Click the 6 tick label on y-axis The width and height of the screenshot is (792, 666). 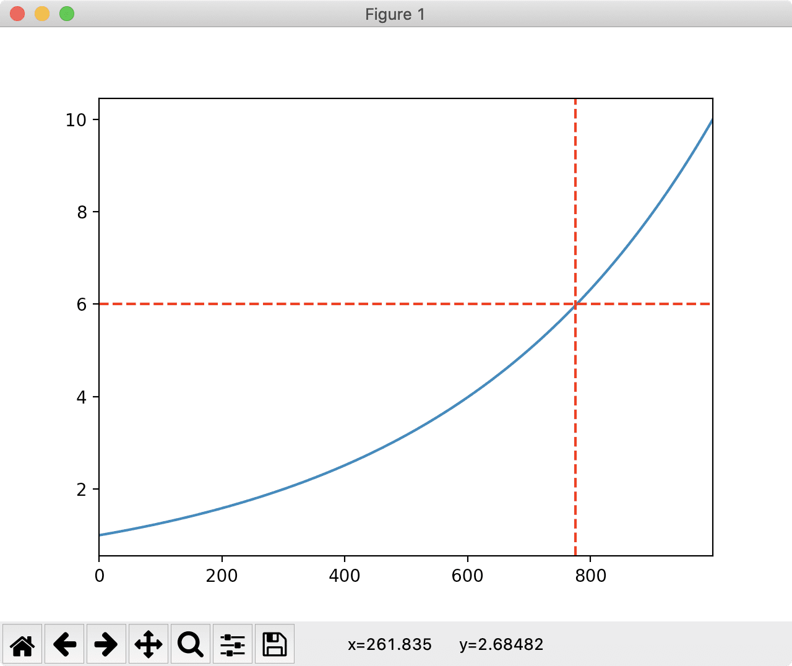pos(82,305)
